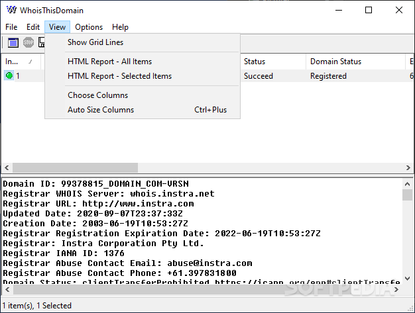Click the Domain ID line in whois text
This screenshot has width=415, height=313.
[96, 184]
